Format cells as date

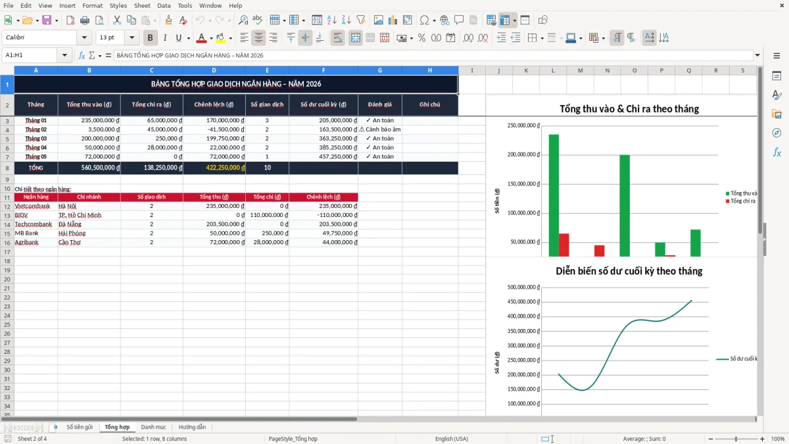(450, 38)
